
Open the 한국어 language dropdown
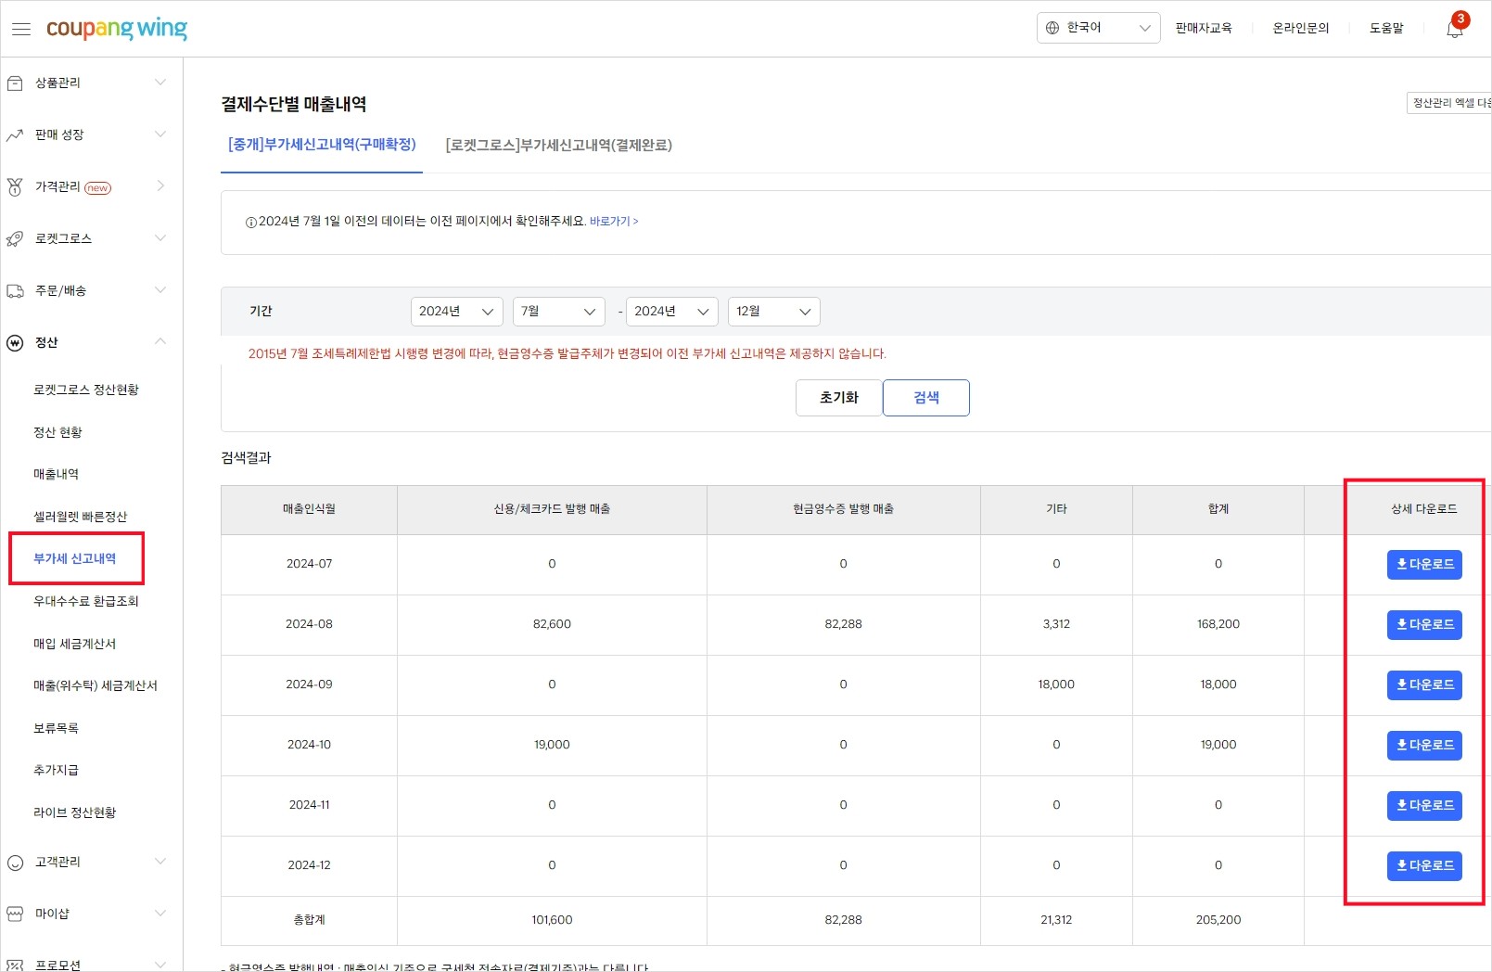pos(1098,28)
